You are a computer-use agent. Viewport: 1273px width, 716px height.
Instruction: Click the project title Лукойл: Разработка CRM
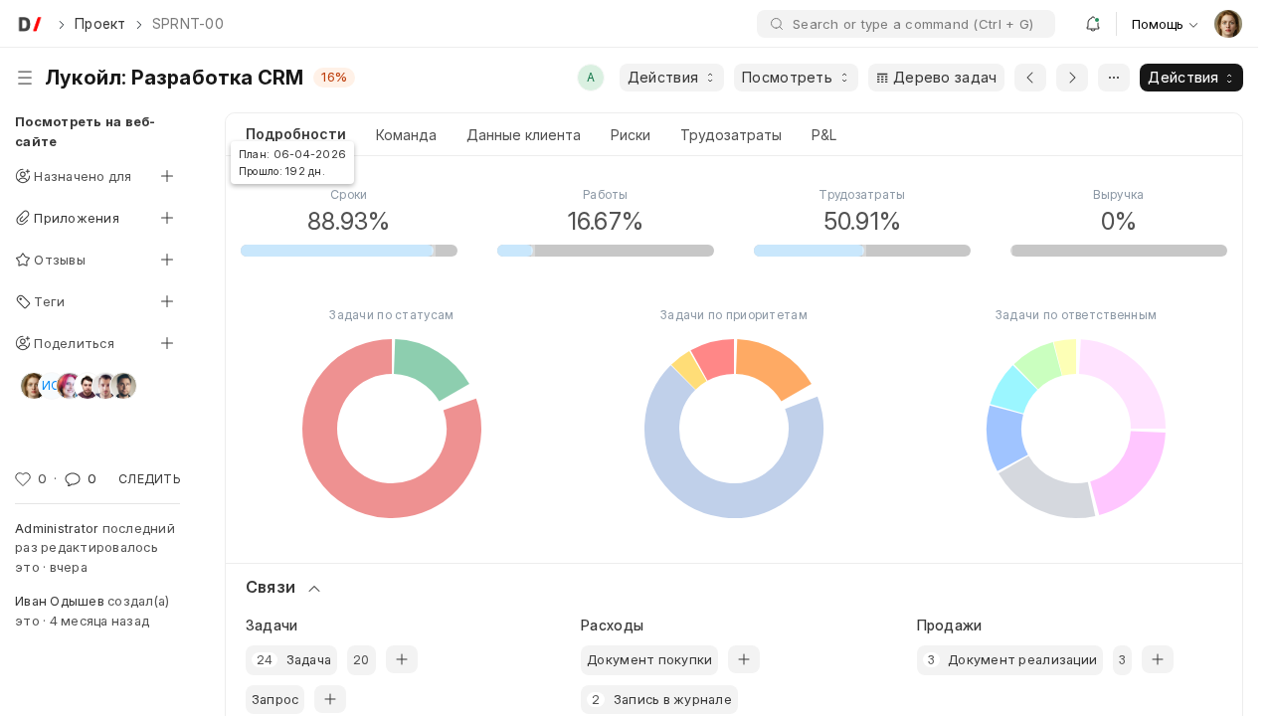click(x=174, y=78)
